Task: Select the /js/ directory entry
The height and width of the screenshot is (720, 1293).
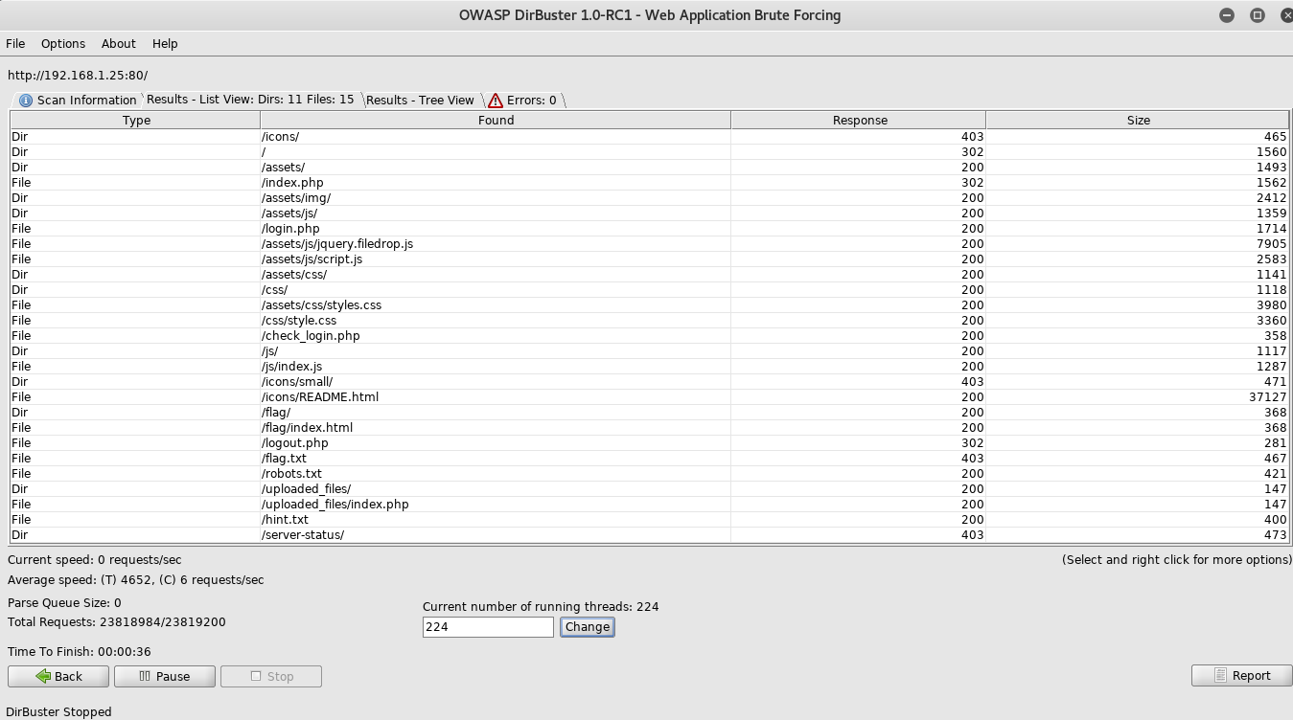Action: click(650, 351)
